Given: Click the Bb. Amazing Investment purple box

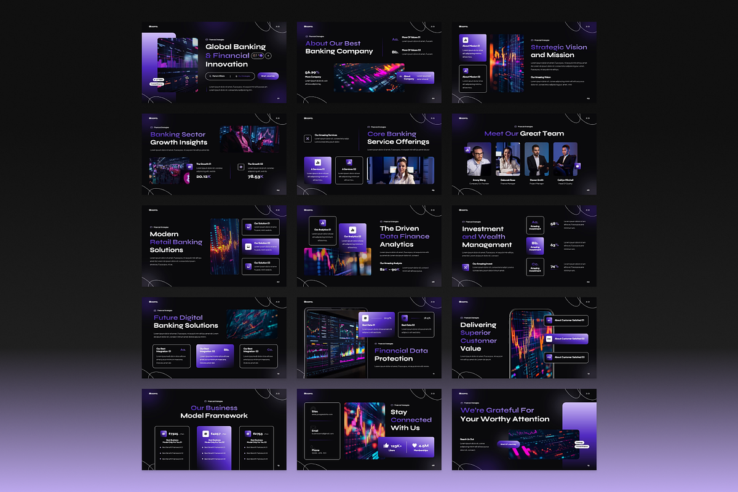Looking at the screenshot, I should point(535,245).
